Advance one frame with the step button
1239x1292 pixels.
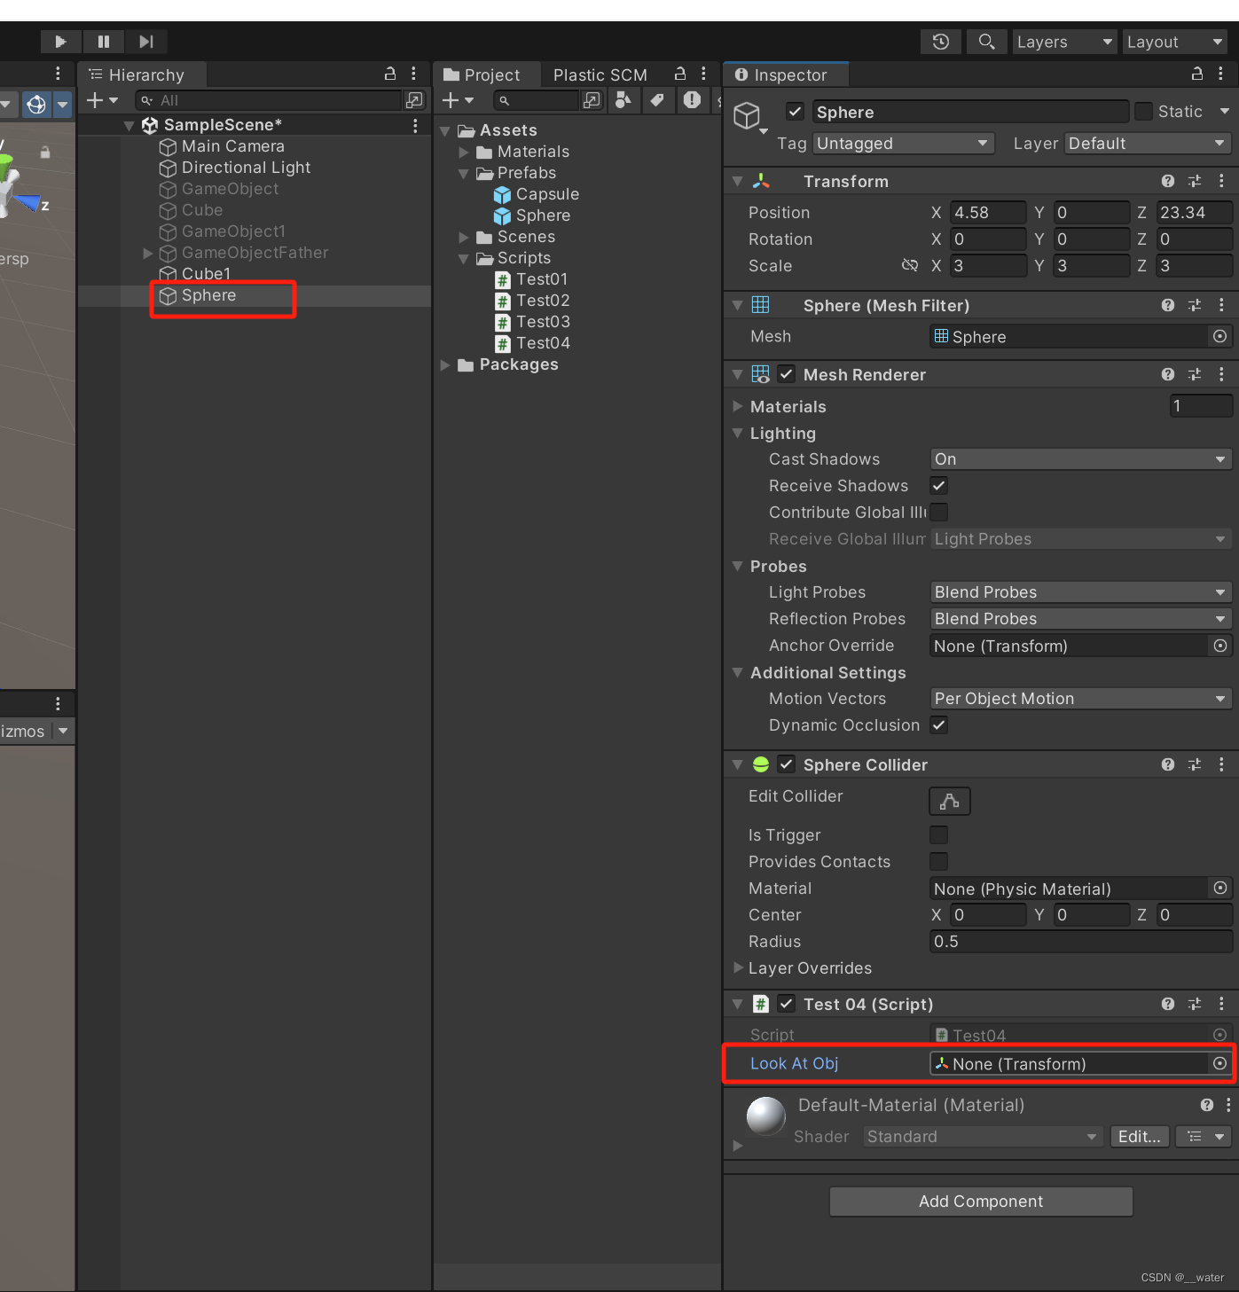[146, 42]
